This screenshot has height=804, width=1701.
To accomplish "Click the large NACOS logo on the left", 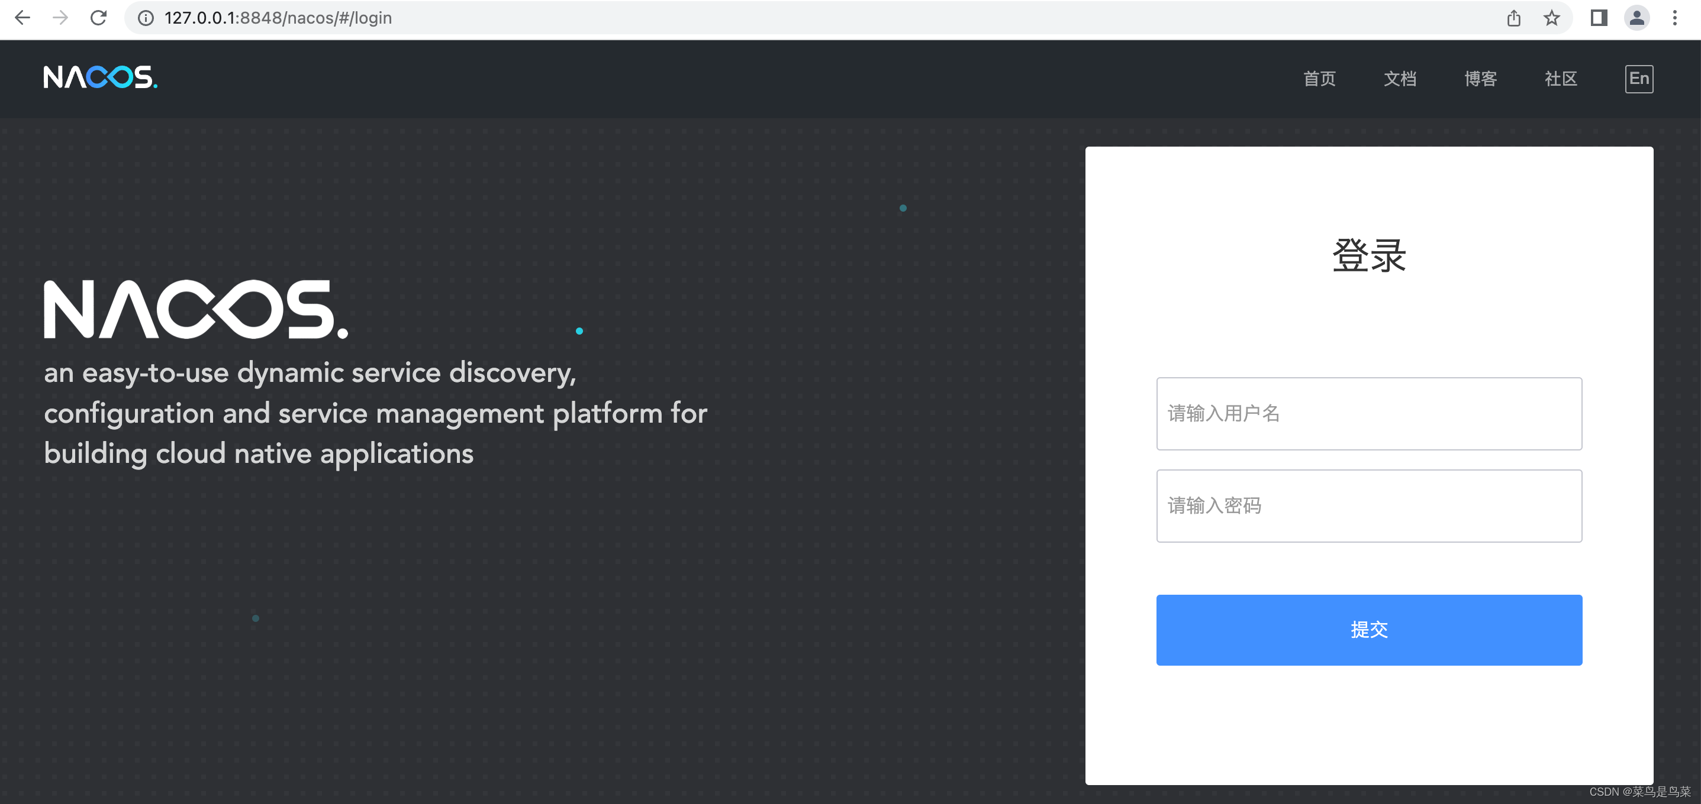I will pos(196,309).
